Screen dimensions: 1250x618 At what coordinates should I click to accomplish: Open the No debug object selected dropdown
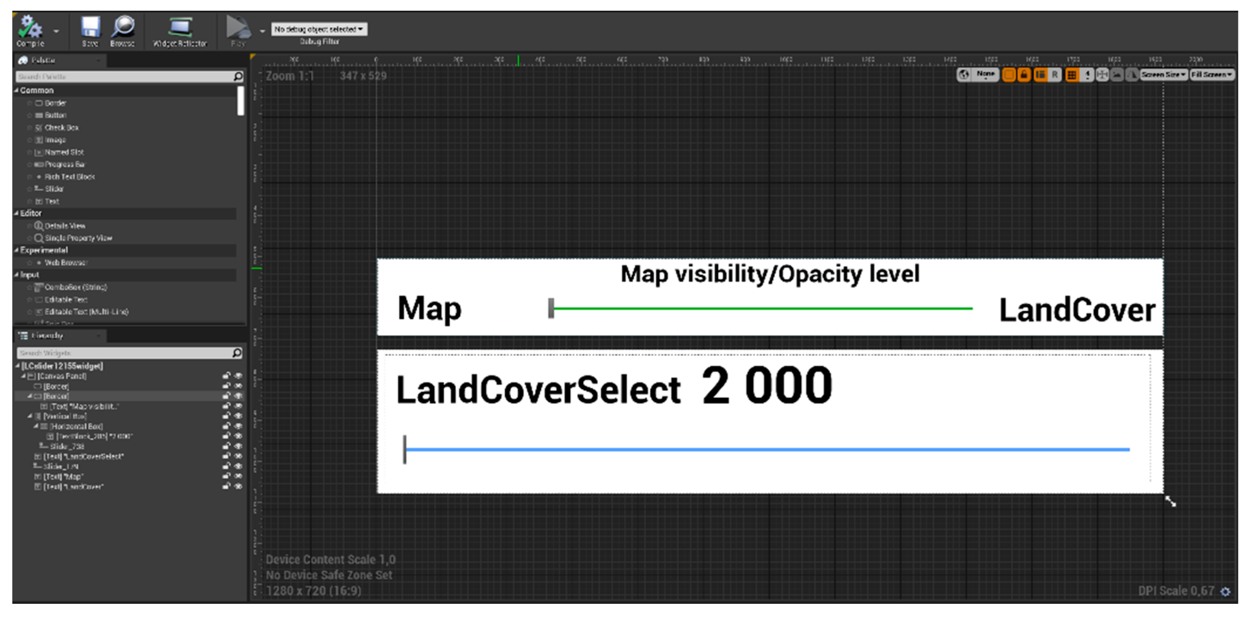click(x=319, y=30)
